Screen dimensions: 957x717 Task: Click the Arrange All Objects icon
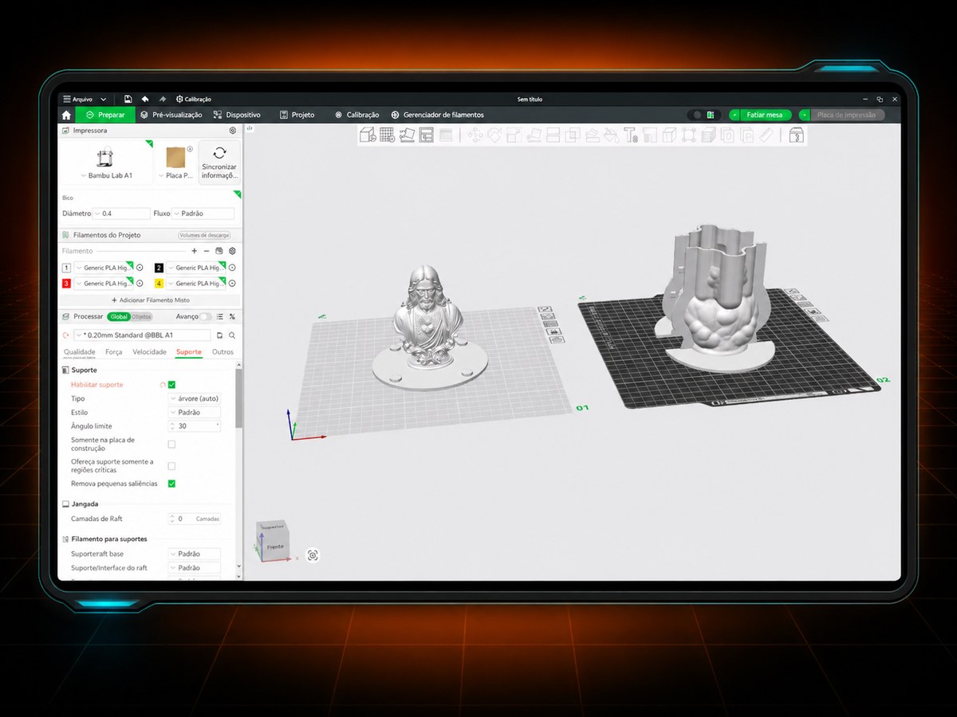click(x=426, y=135)
